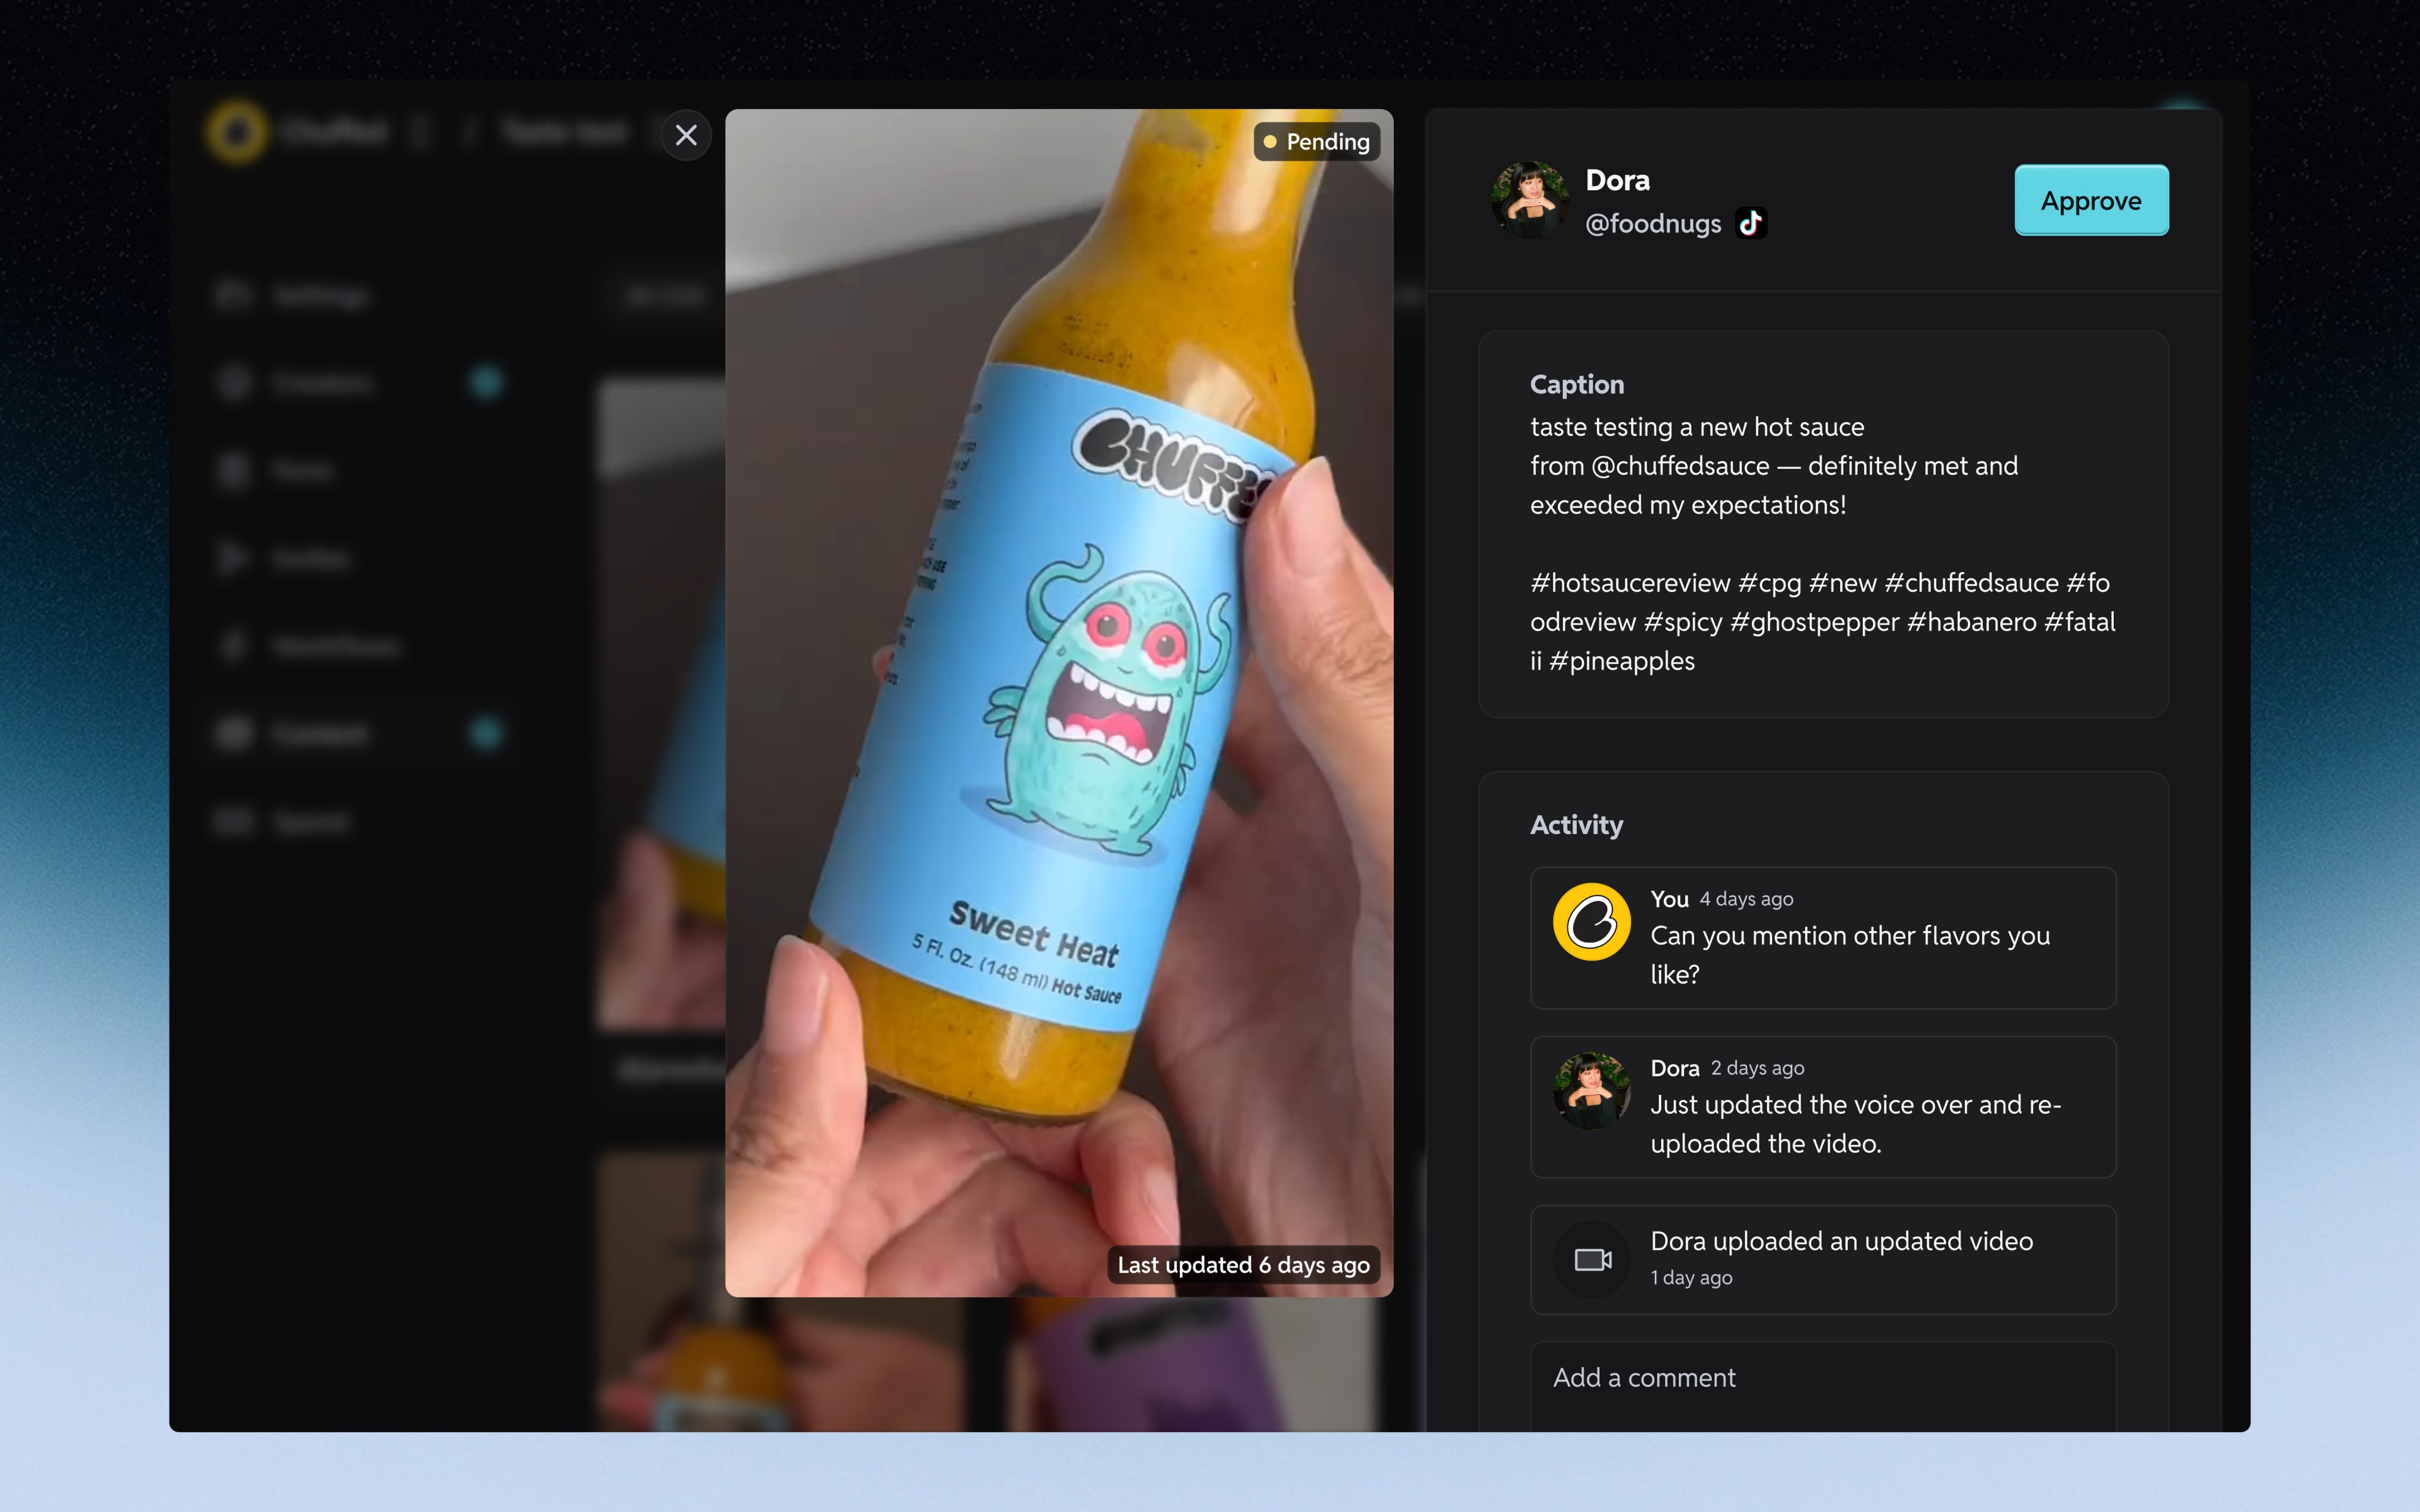Image resolution: width=2420 pixels, height=1512 pixels.
Task: Click the video camera icon in activity
Action: point(1592,1259)
